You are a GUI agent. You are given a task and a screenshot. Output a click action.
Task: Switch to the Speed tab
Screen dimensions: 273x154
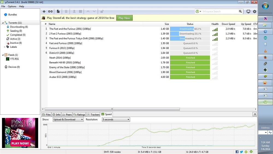coord(106,114)
